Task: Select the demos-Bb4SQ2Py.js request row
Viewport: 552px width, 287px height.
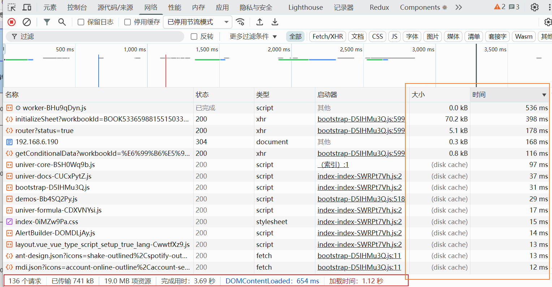Action: [276, 199]
